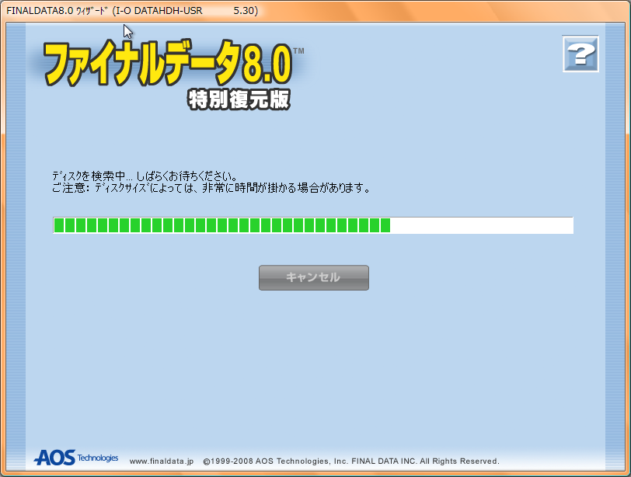The width and height of the screenshot is (631, 477).
Task: Open help via the question mark icon
Action: (580, 54)
